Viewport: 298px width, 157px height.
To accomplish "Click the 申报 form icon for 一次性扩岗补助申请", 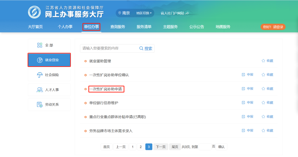I will click(x=243, y=89).
